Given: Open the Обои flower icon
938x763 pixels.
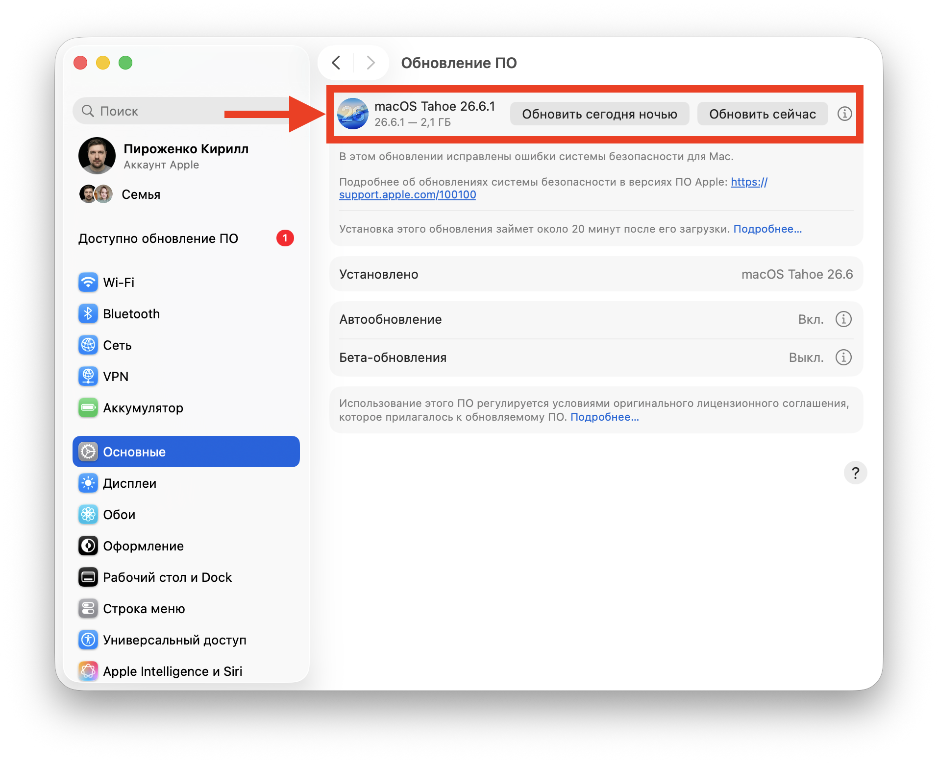Looking at the screenshot, I should 88,515.
